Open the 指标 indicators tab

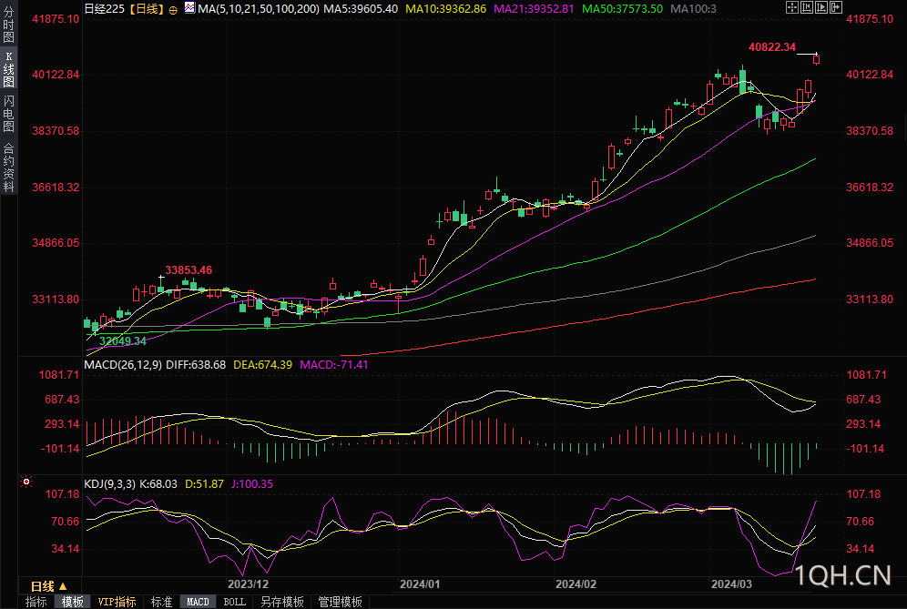pos(36,602)
